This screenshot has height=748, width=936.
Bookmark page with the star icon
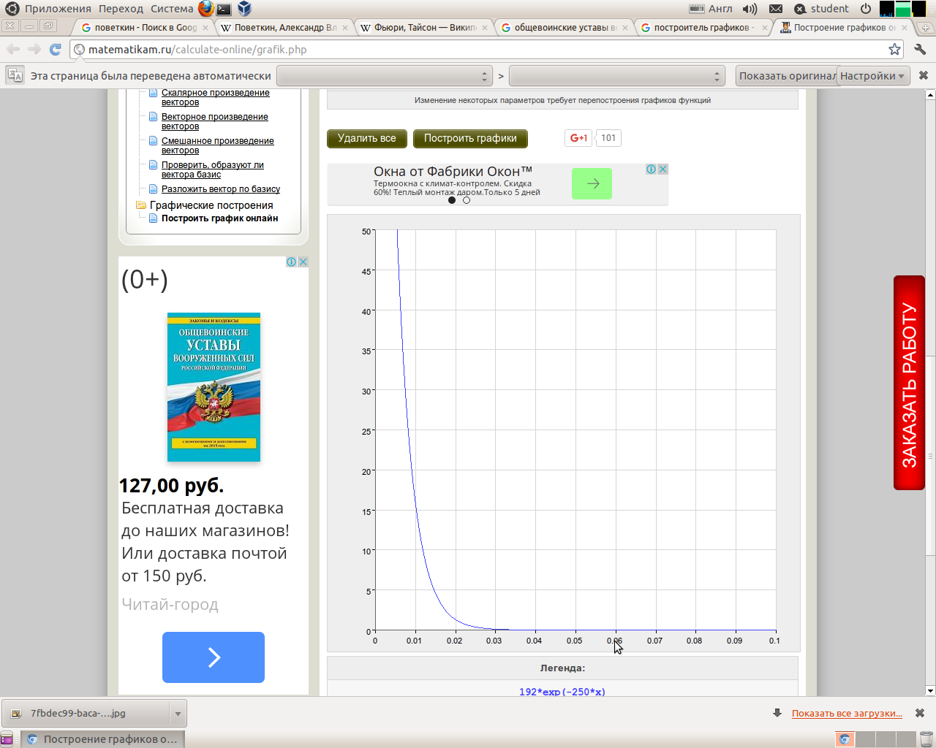pos(894,49)
